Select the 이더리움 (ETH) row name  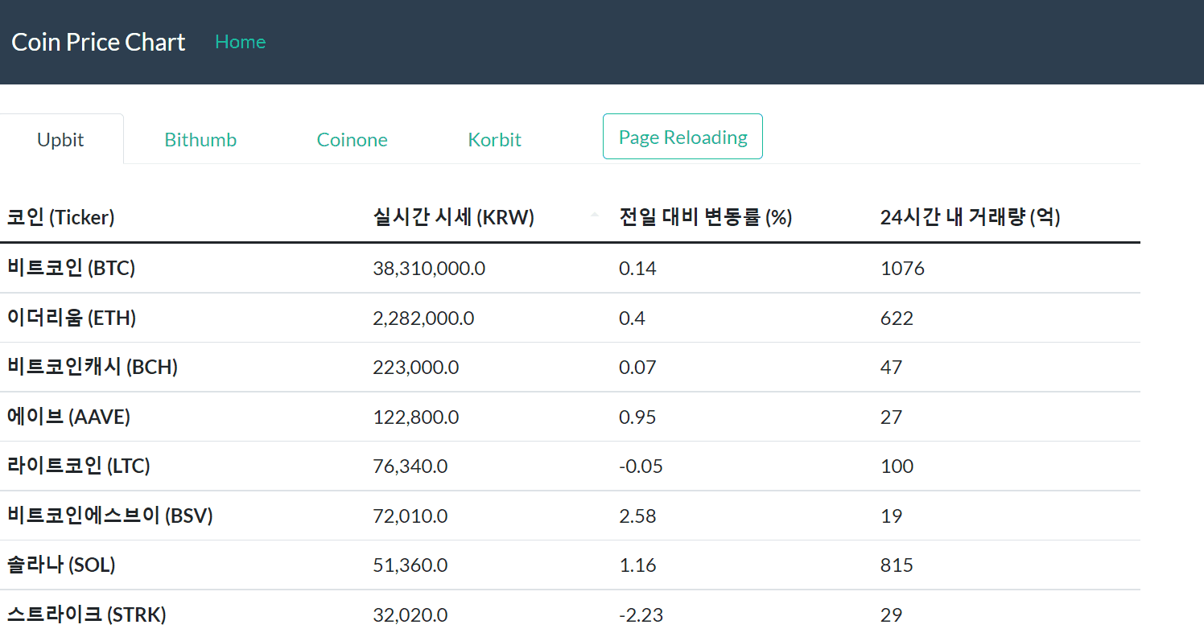pos(72,318)
